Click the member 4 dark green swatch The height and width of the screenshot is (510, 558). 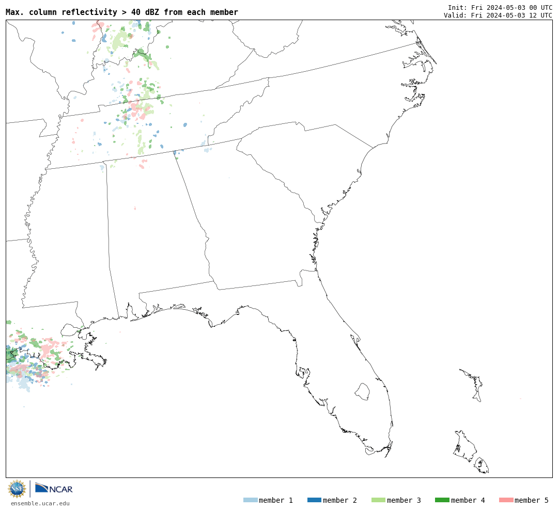tap(442, 500)
